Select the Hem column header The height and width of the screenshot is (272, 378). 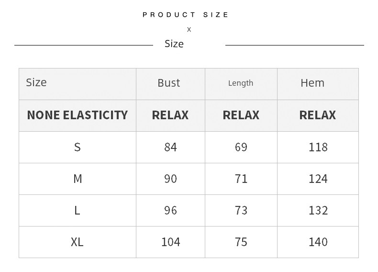pos(312,83)
